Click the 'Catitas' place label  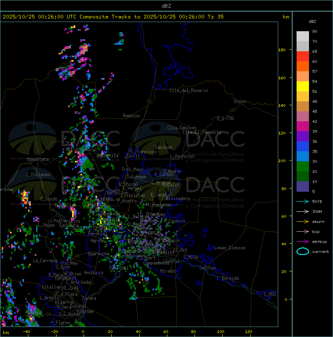click(x=208, y=268)
